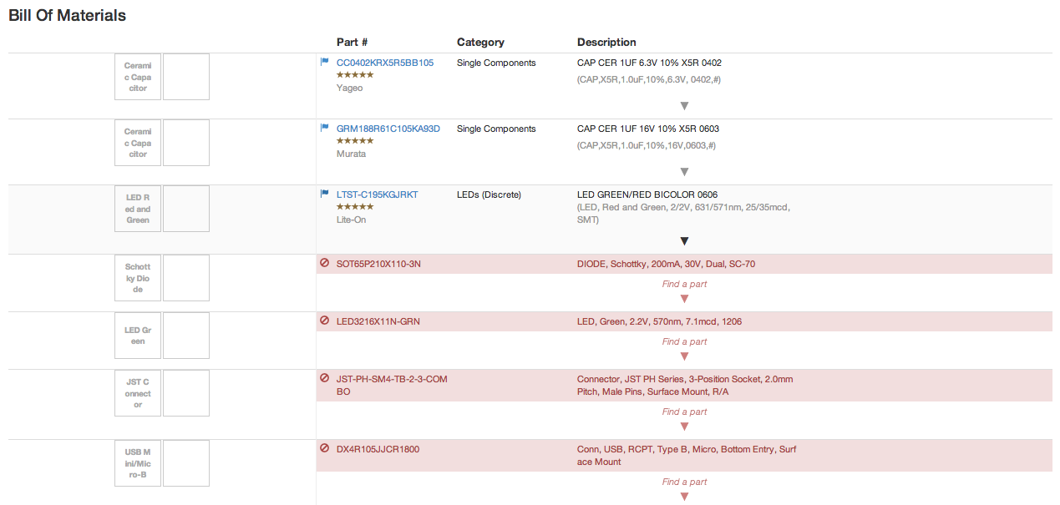This screenshot has width=1060, height=505.
Task: Click the blue flag icon beside CC0402KRX5R5BB105
Action: 325,62
